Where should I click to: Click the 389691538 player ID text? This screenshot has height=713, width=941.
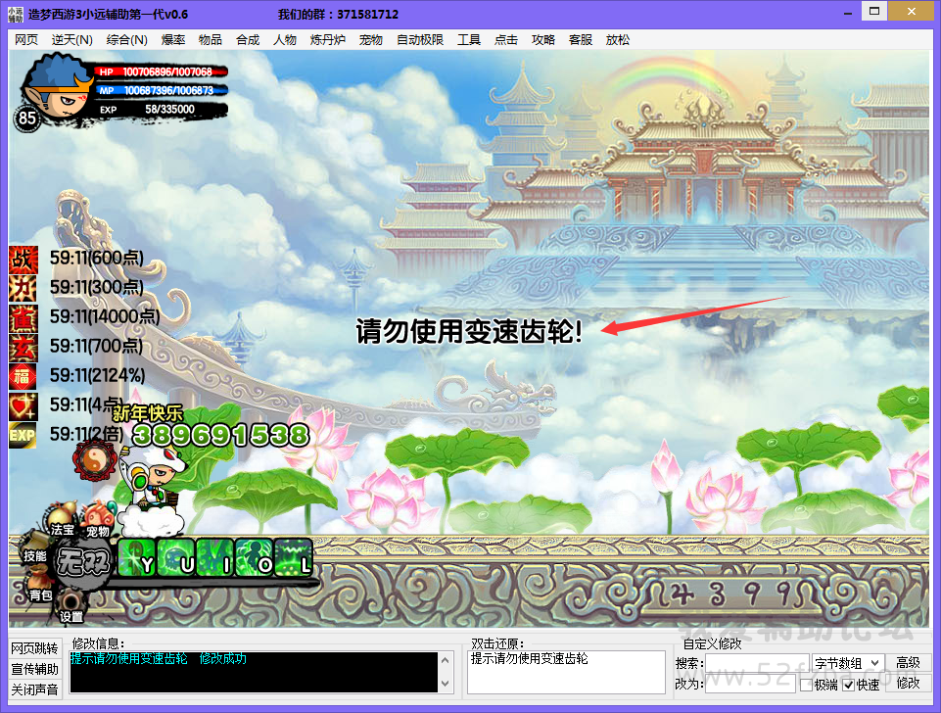tap(221, 435)
